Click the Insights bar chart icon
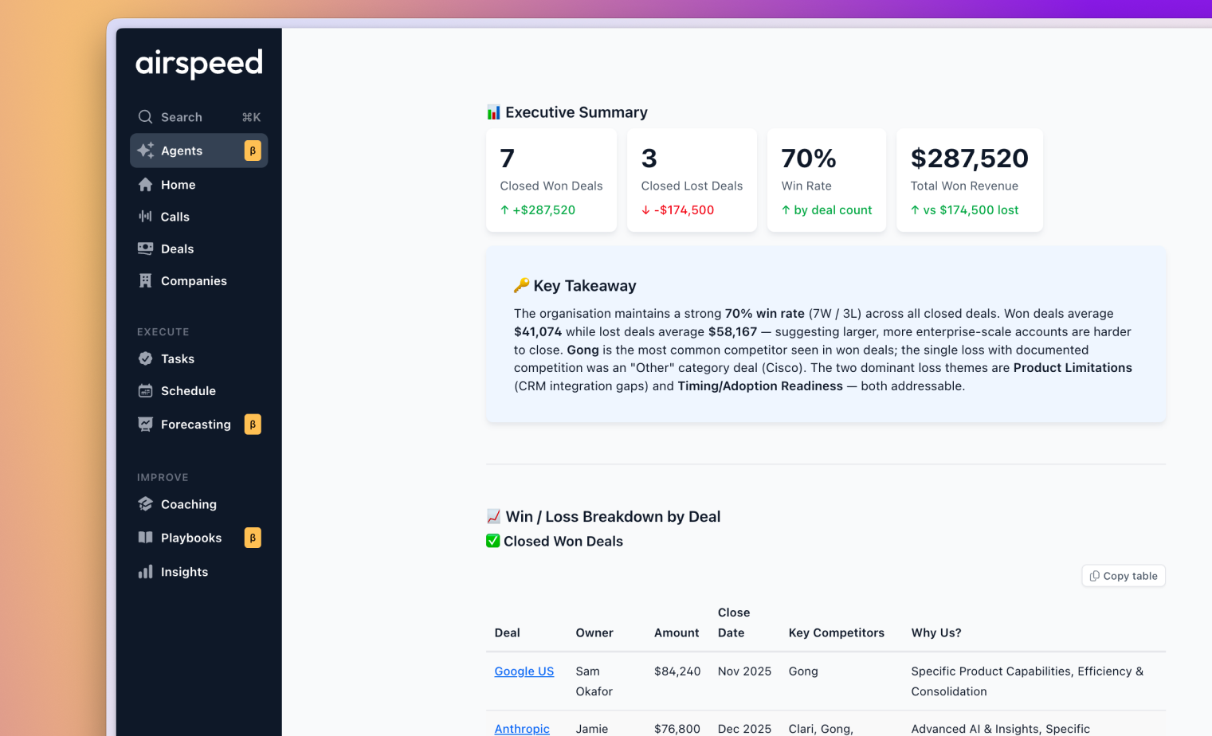 [145, 572]
